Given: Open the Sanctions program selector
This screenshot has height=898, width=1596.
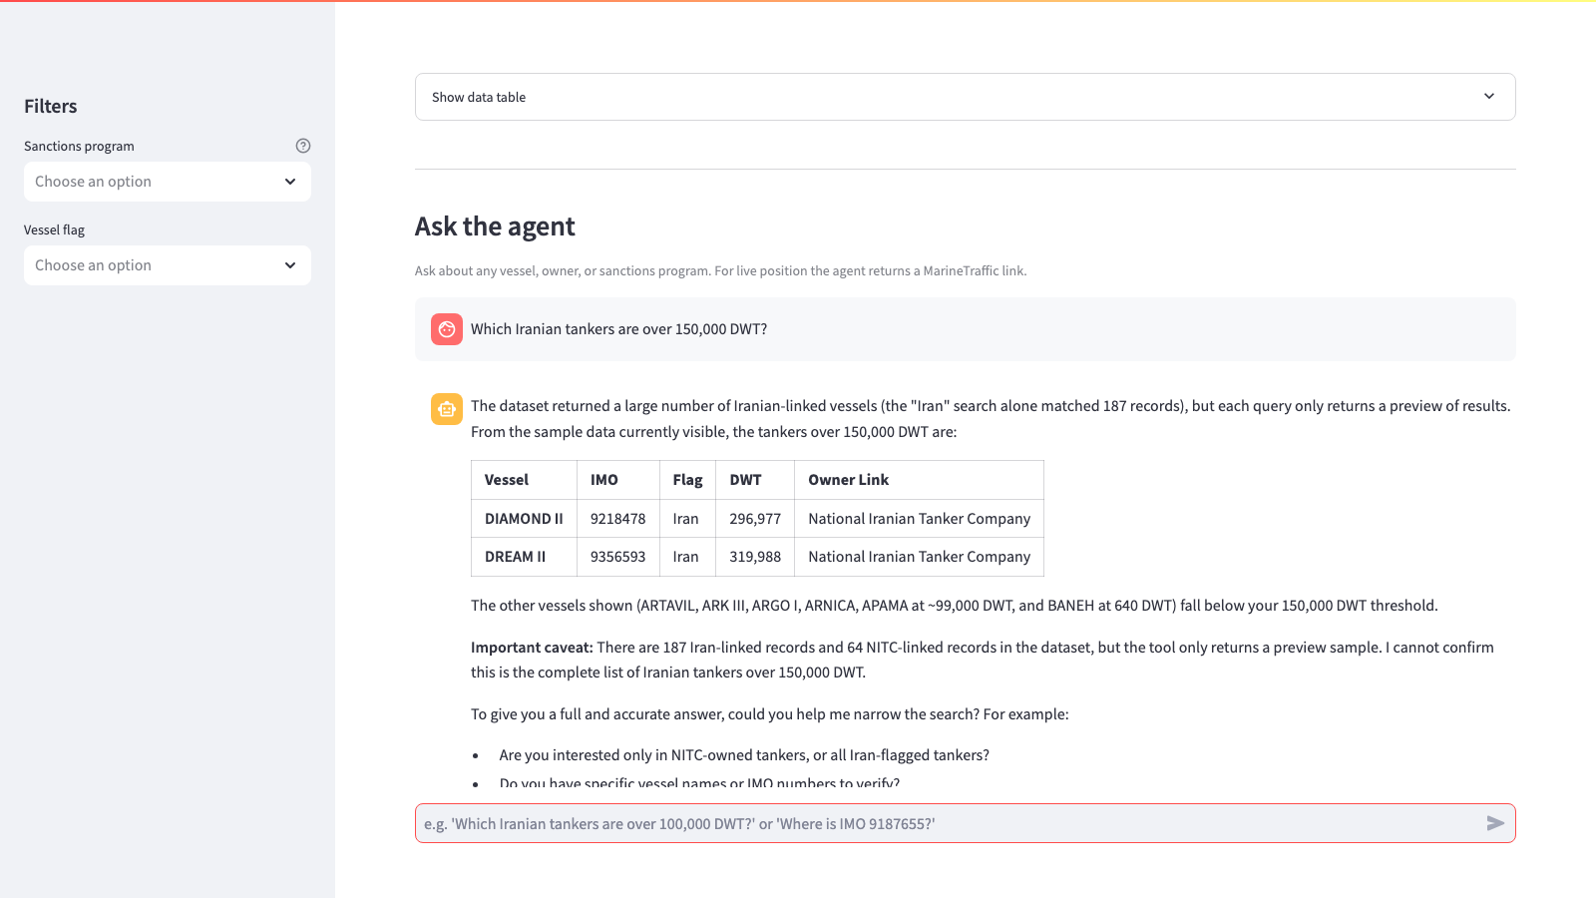Looking at the screenshot, I should point(168,182).
